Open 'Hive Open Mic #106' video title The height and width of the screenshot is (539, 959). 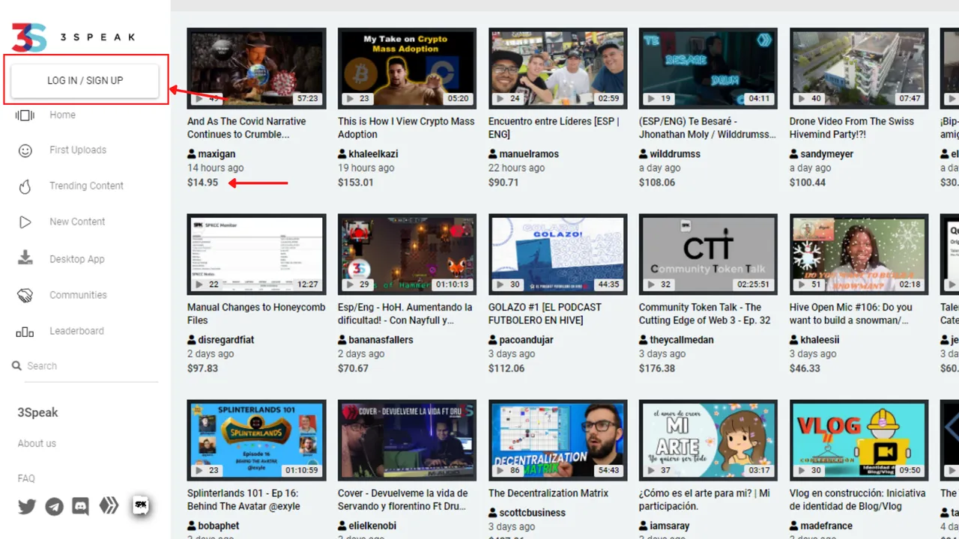(851, 314)
